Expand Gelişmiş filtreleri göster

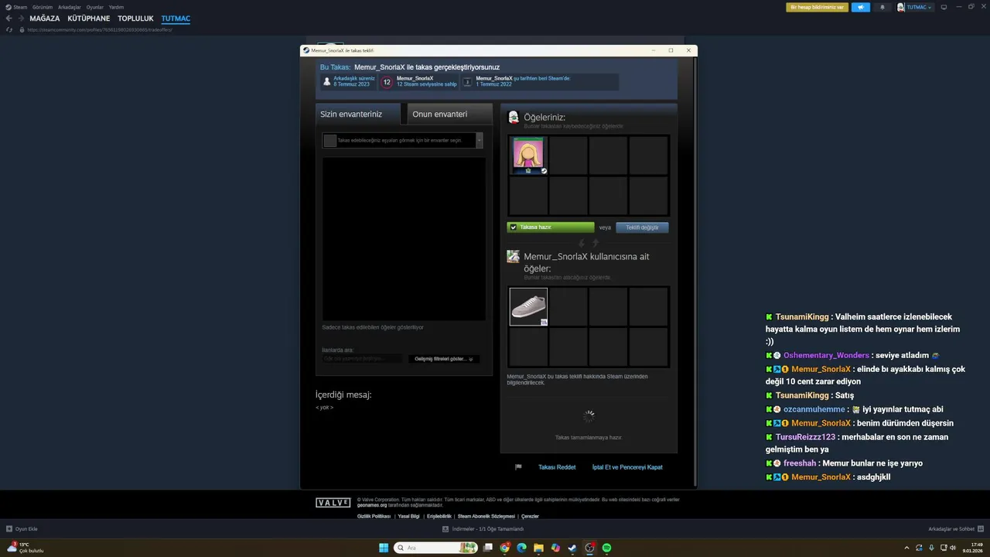(444, 359)
